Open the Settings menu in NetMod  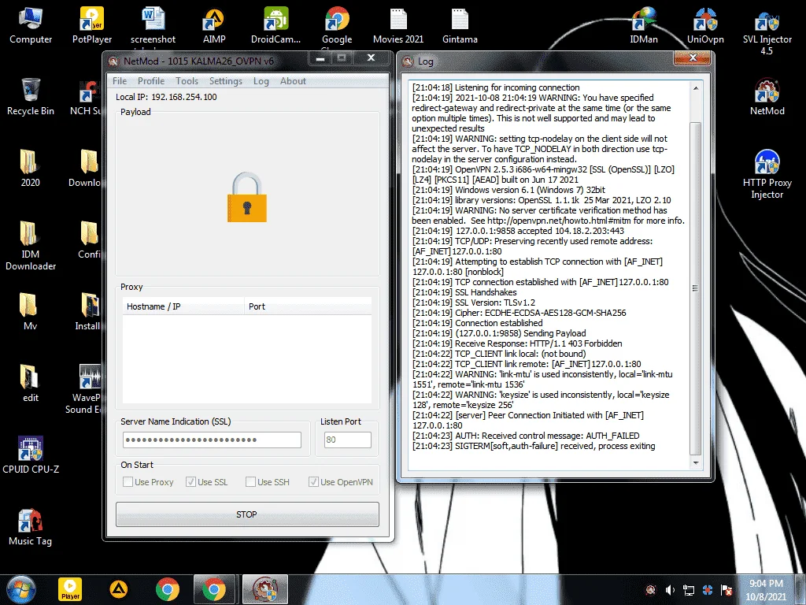point(225,81)
